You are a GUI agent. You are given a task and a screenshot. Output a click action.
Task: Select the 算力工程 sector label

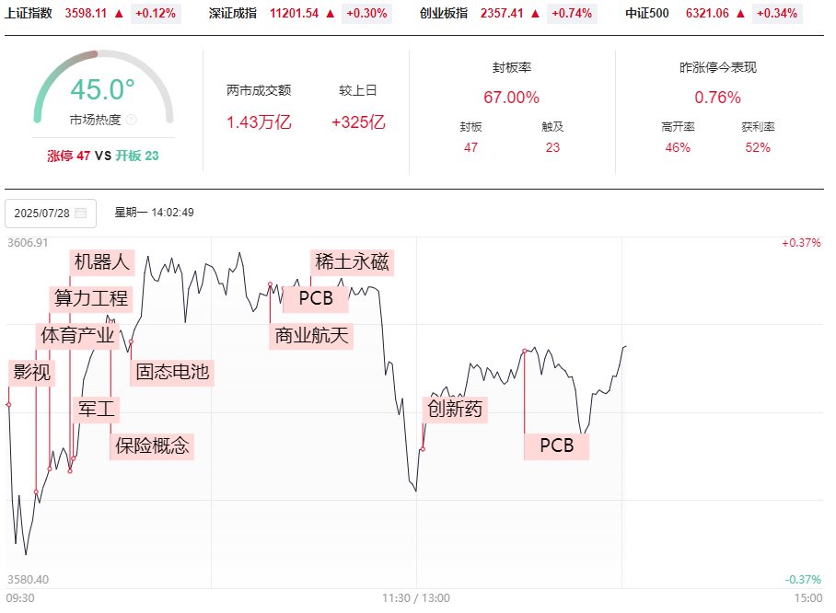click(x=91, y=298)
